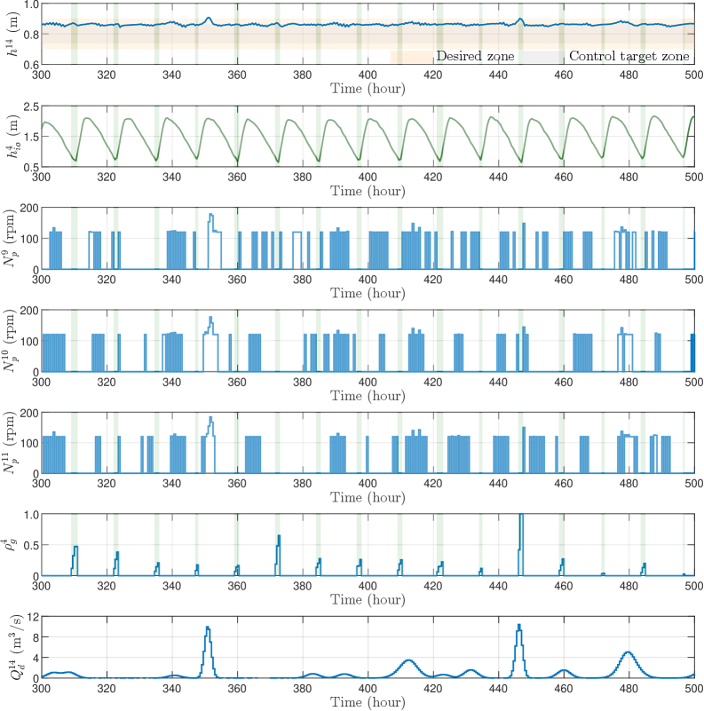Click the Q_d 14 flow peak near hour 351

208,652
